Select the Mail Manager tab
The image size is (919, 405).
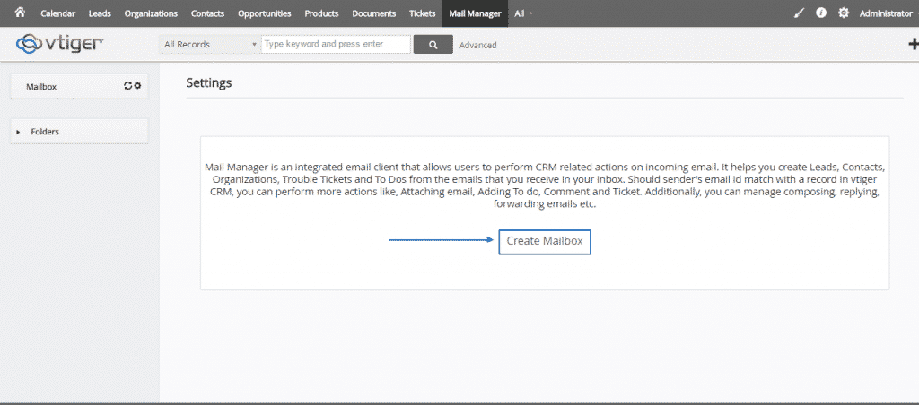[x=475, y=13]
